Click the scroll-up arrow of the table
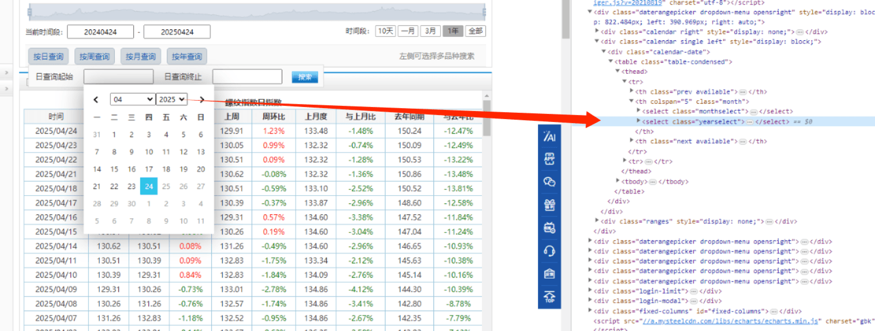This screenshot has height=331, width=875. [x=487, y=96]
